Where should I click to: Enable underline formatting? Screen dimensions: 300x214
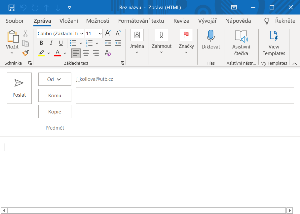click(60, 43)
